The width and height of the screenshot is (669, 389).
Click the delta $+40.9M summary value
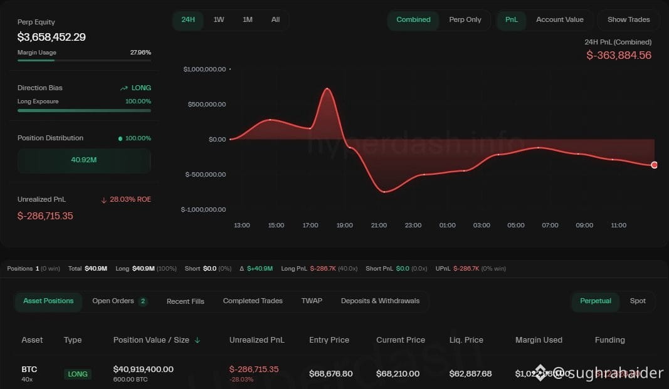pyautogui.click(x=260, y=269)
